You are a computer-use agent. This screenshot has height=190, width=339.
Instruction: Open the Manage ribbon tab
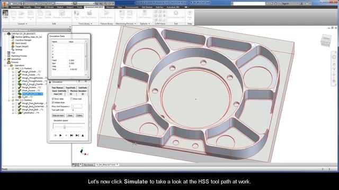(110, 7)
